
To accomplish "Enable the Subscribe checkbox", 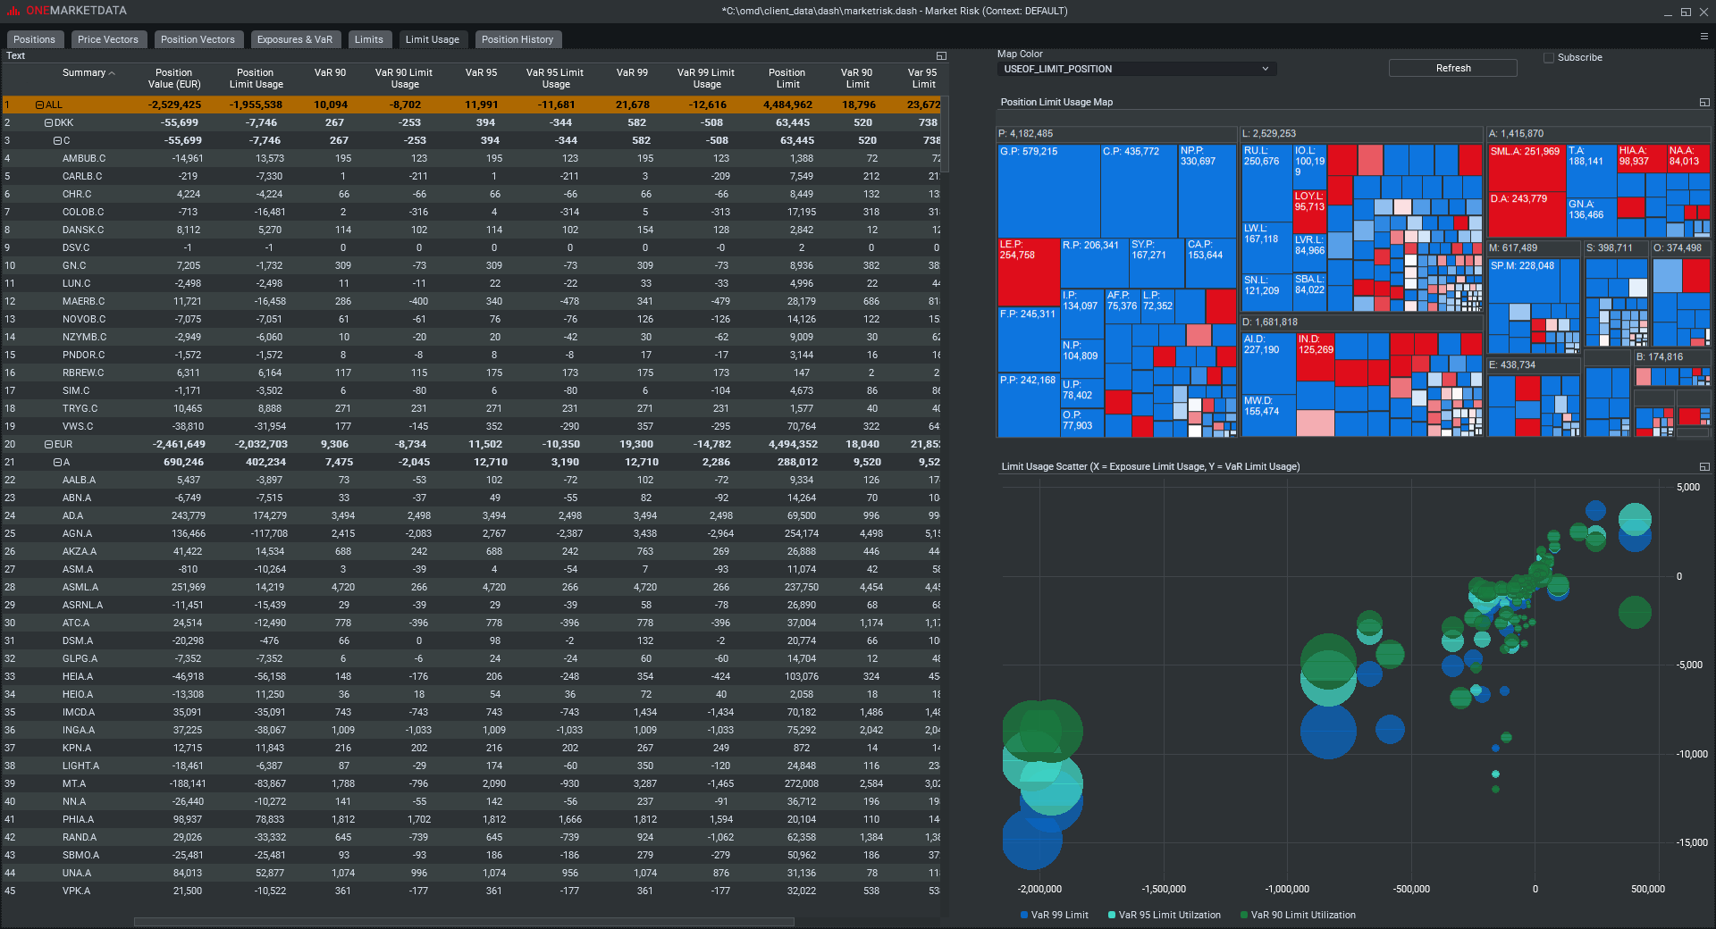I will pyautogui.click(x=1549, y=57).
